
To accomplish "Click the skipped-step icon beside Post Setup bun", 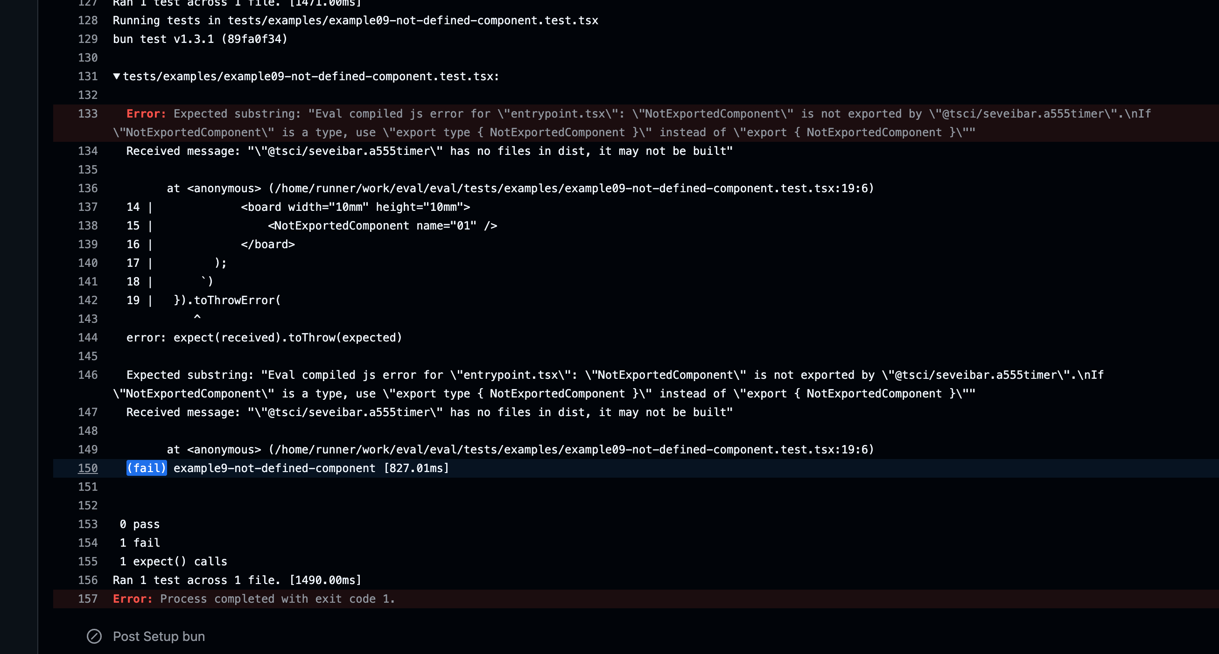I will pos(94,636).
